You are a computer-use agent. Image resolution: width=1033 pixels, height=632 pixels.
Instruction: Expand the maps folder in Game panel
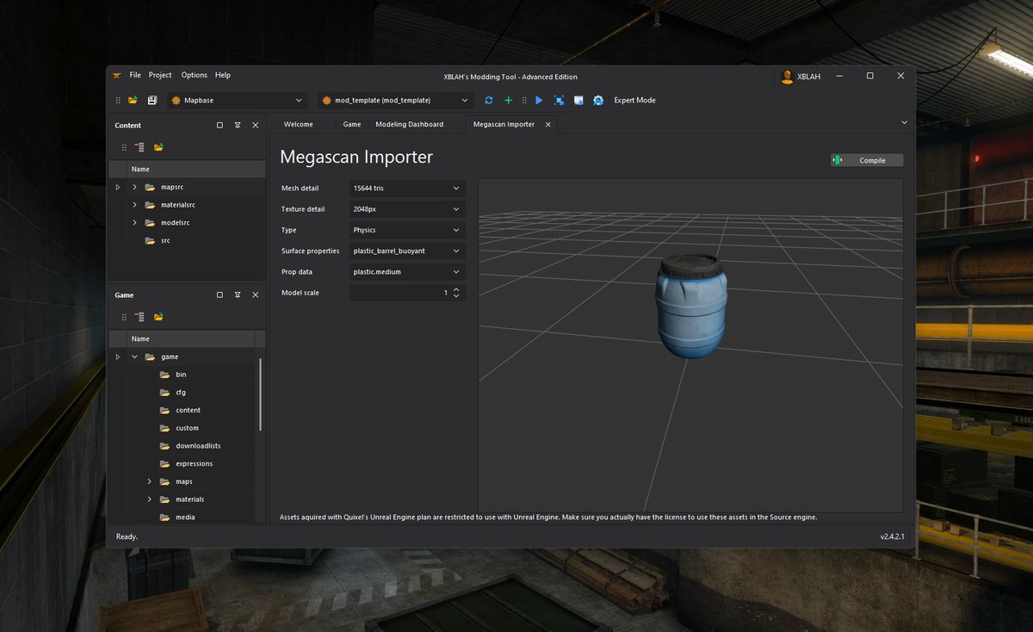(x=149, y=481)
